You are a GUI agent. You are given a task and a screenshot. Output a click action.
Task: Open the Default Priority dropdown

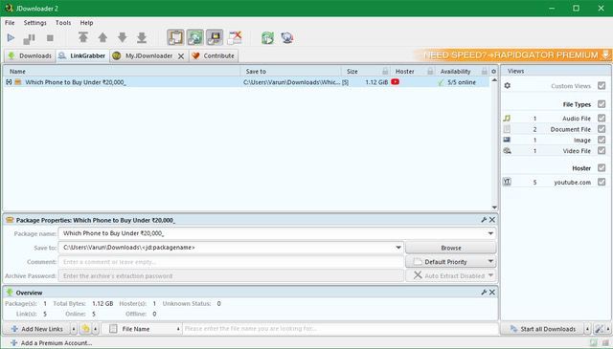pos(451,262)
